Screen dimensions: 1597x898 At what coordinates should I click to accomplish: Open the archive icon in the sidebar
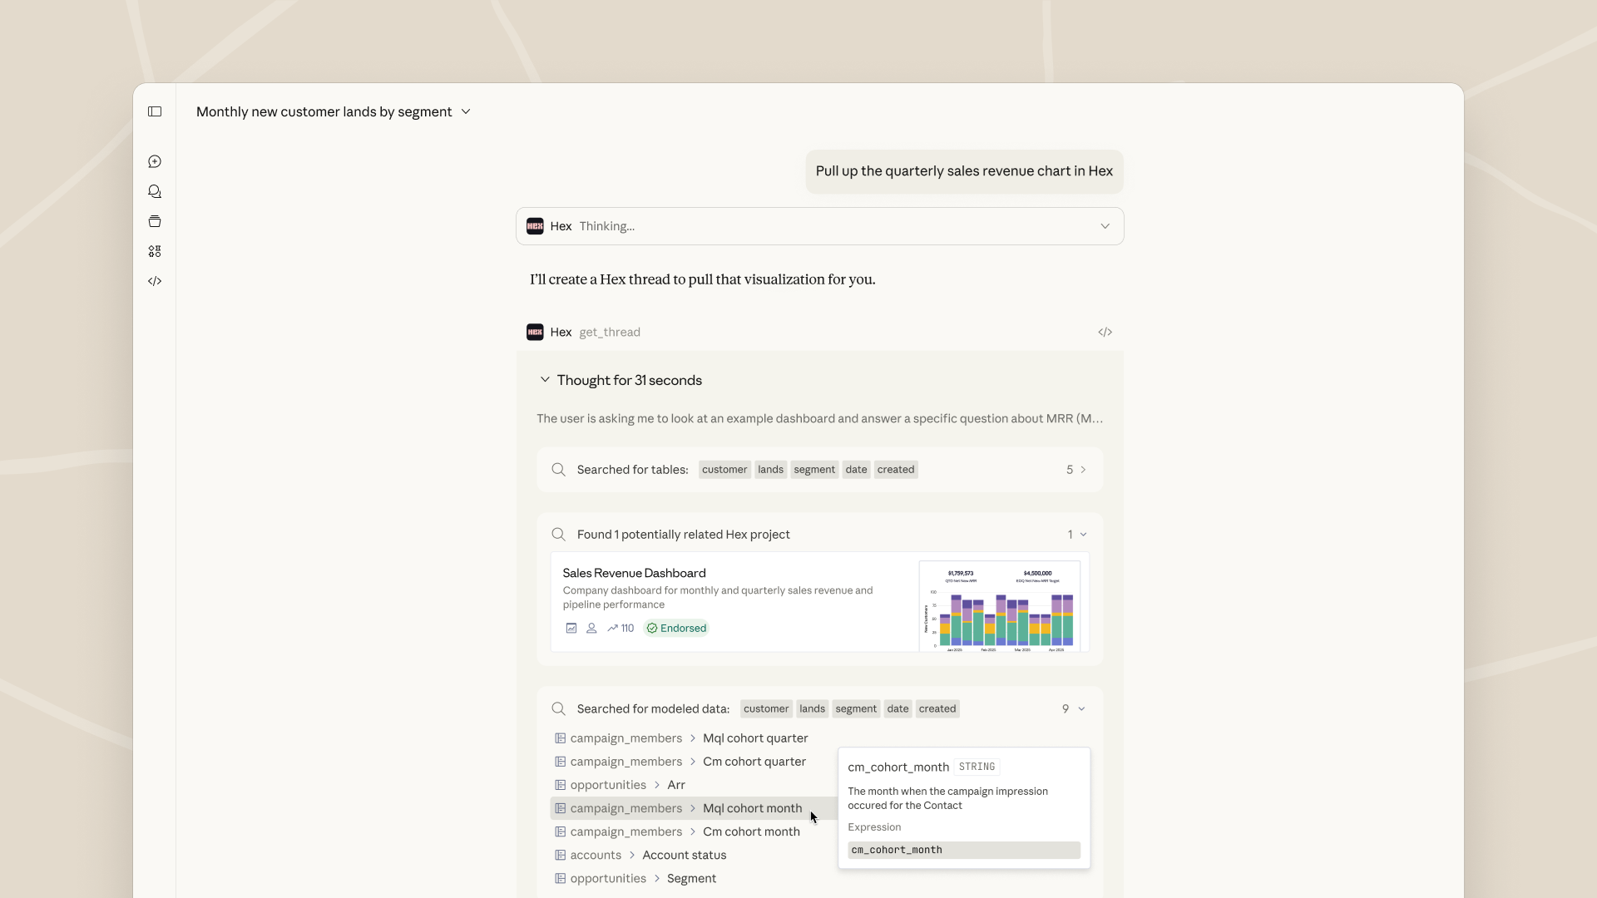pos(155,221)
